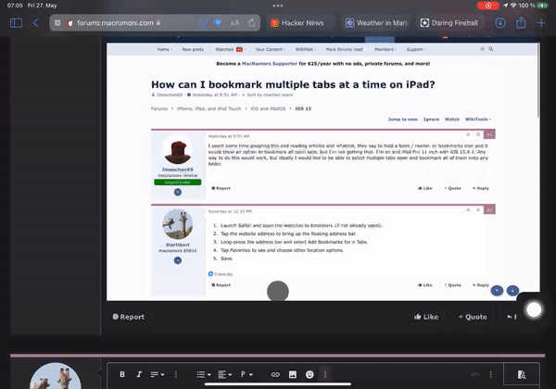Expand more options after the smilies icon
556x389 pixels.
click(325, 374)
